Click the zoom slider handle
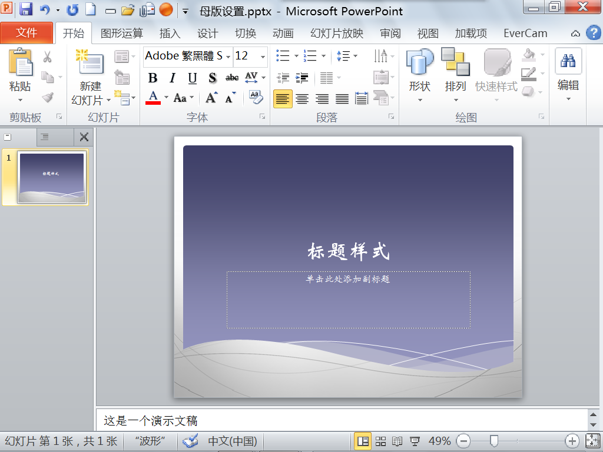The width and height of the screenshot is (603, 452). (x=494, y=441)
